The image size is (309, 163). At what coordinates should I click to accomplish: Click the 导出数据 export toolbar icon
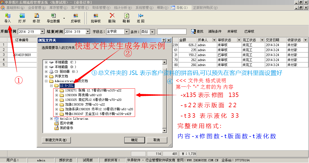53,16
